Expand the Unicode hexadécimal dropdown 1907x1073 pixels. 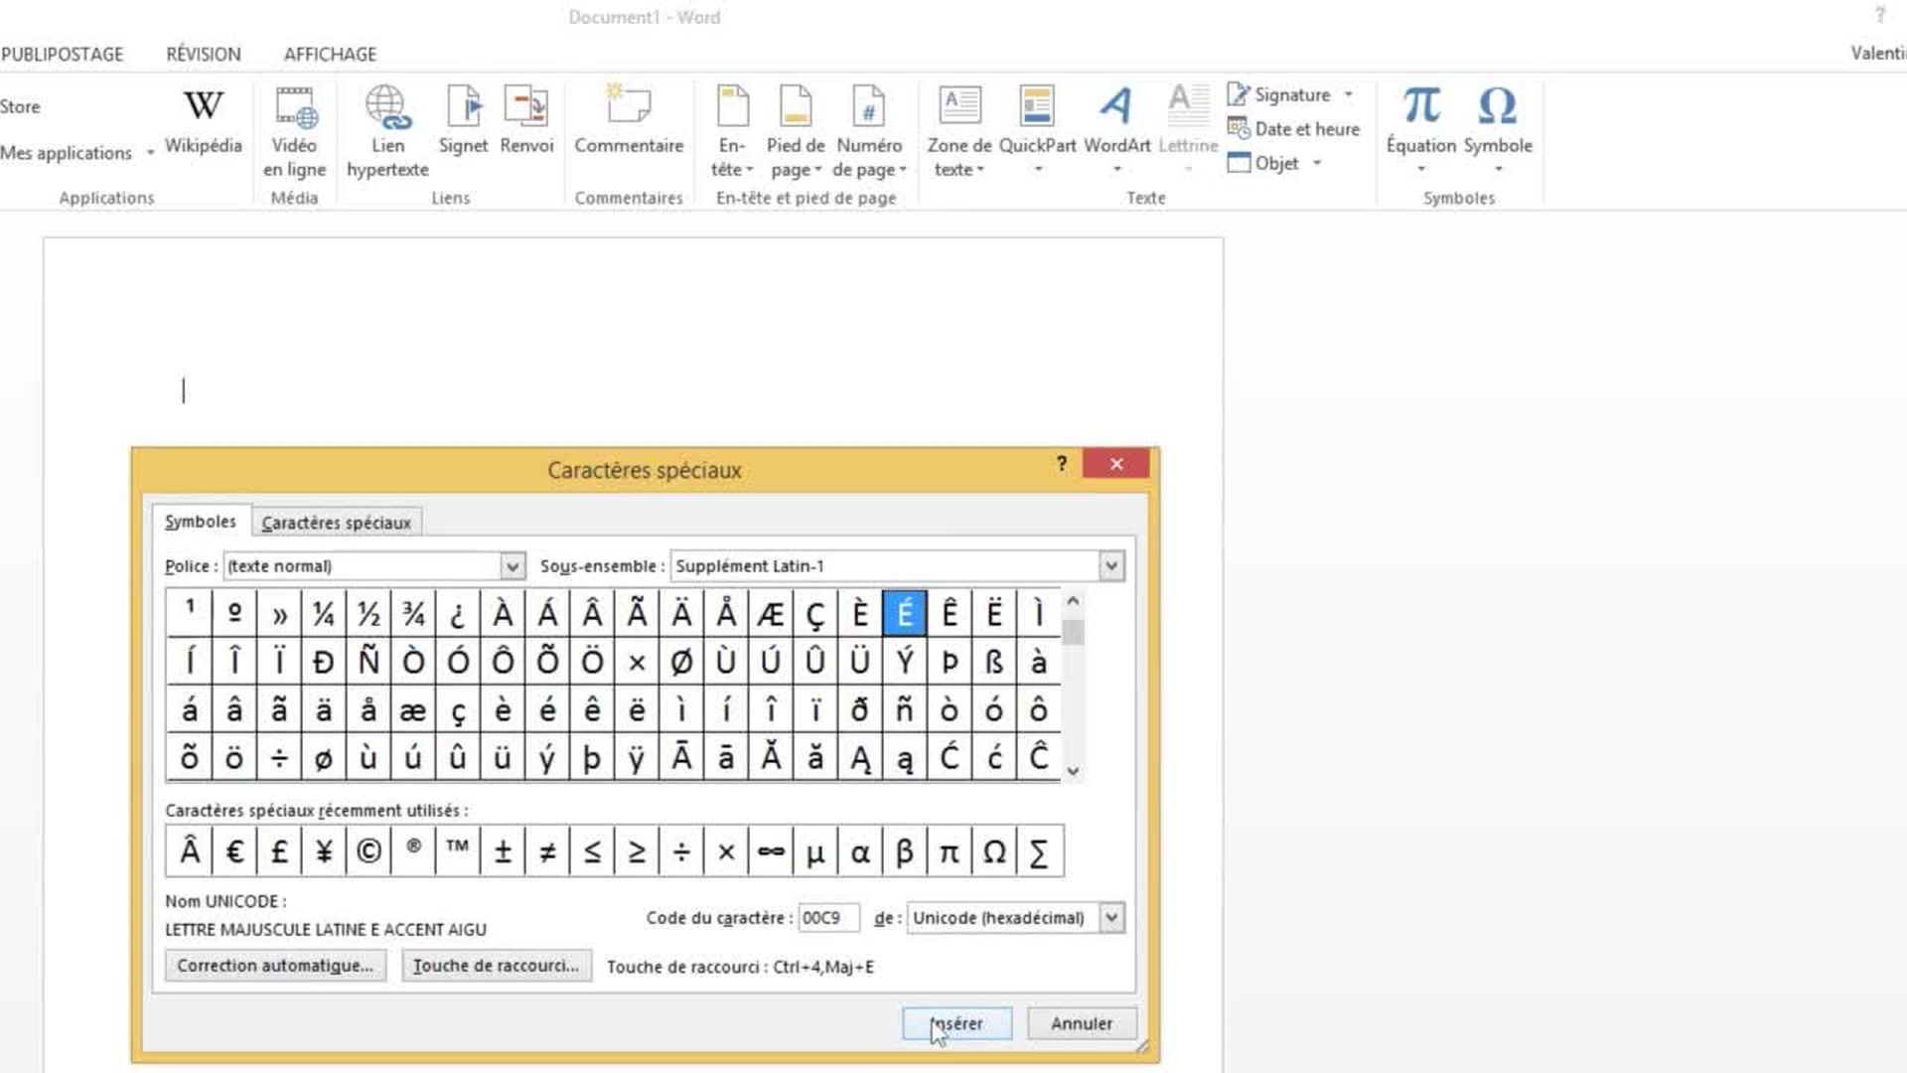click(1110, 917)
